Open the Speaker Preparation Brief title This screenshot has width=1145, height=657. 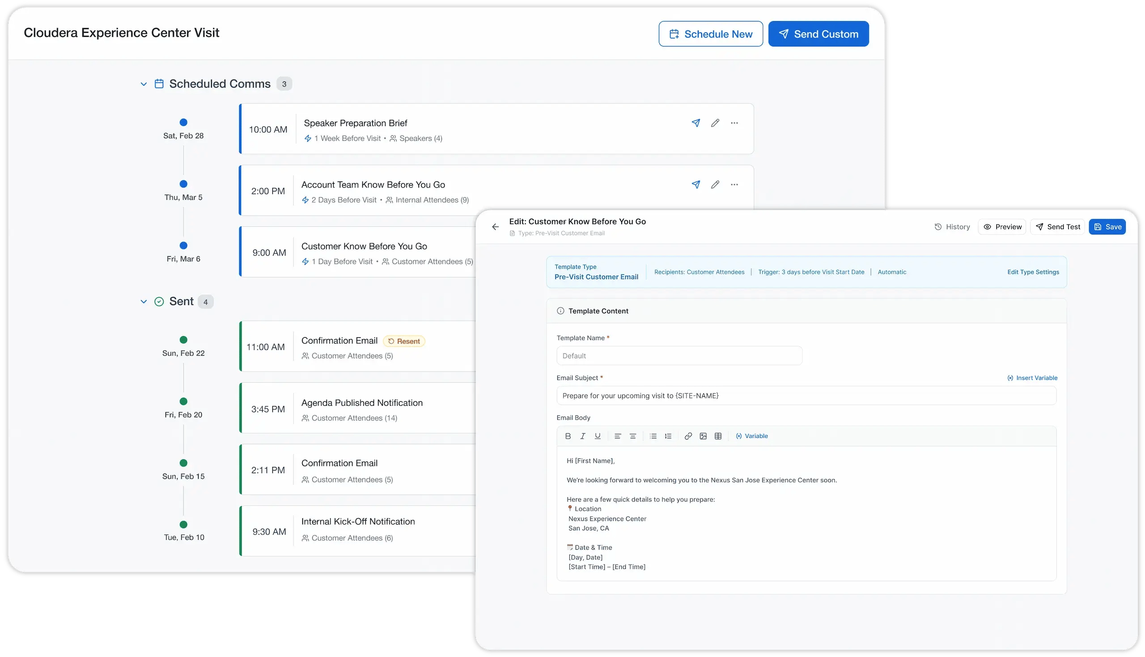point(356,123)
